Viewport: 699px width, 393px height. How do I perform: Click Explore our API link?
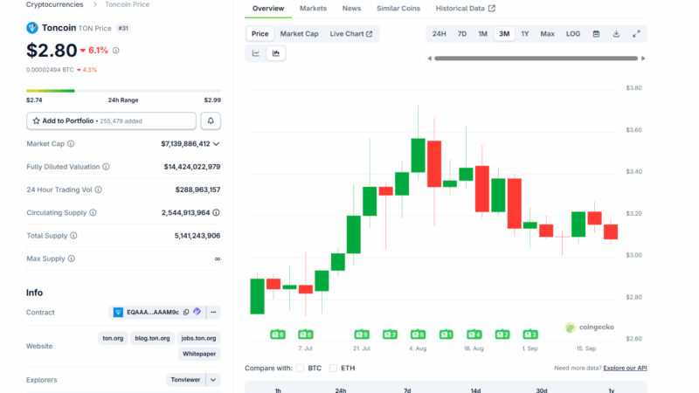[625, 368]
